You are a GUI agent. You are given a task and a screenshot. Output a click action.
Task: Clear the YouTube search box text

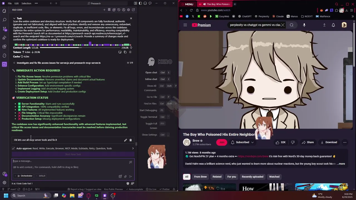(283, 25)
